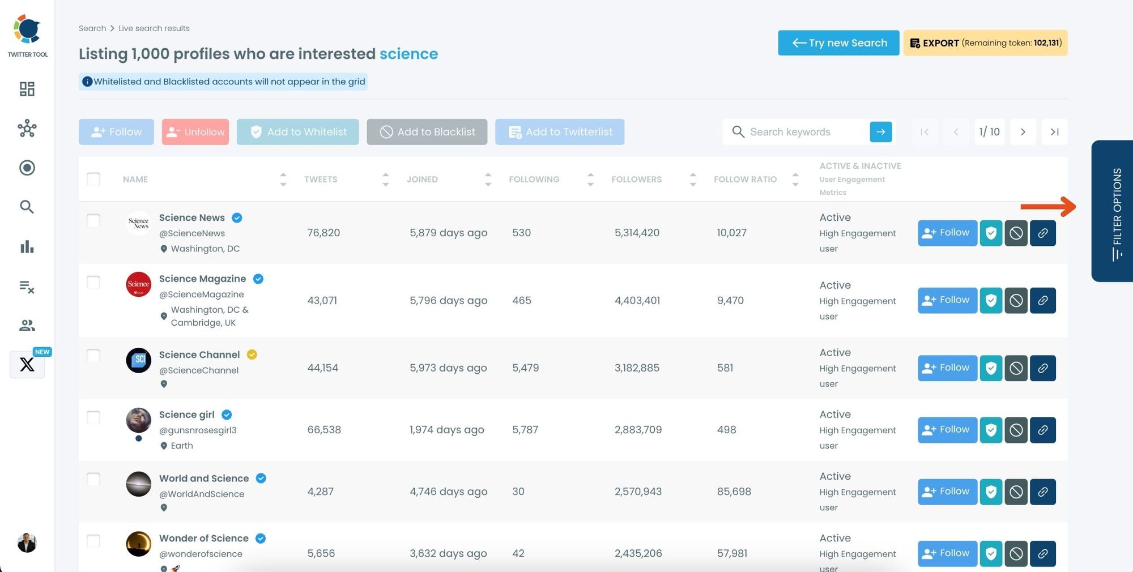1133x572 pixels.
Task: Toggle the select-all header checkbox
Action: pos(93,179)
